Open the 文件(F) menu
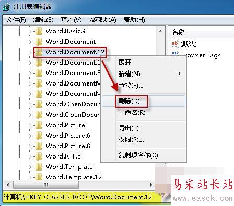Image resolution: width=234 pixels, height=206 pixels. [x=16, y=20]
